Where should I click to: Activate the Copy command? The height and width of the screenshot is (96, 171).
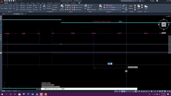point(22,7)
